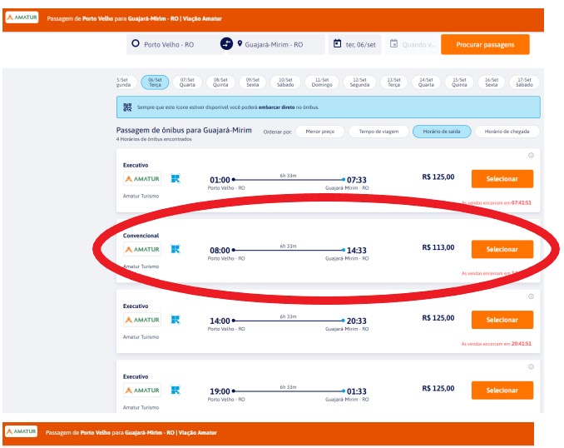Sort results by Tempo de viagem
The width and height of the screenshot is (564, 448).
379,132
